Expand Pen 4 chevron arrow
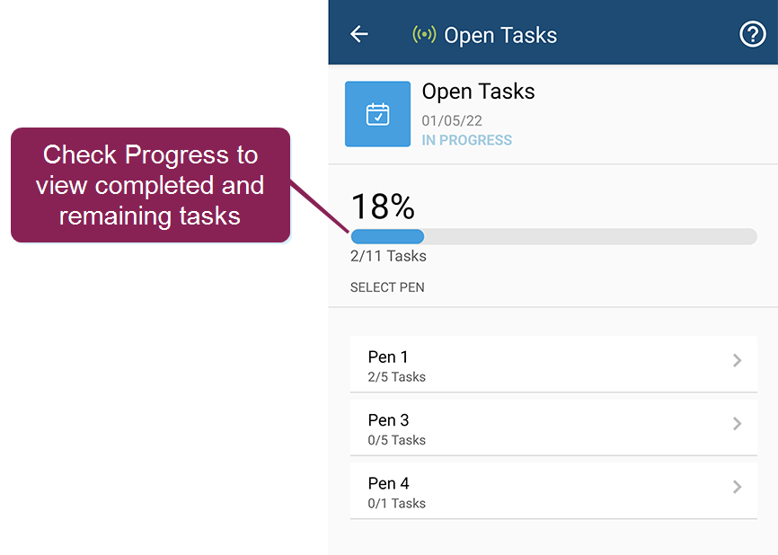The width and height of the screenshot is (778, 555). (738, 487)
